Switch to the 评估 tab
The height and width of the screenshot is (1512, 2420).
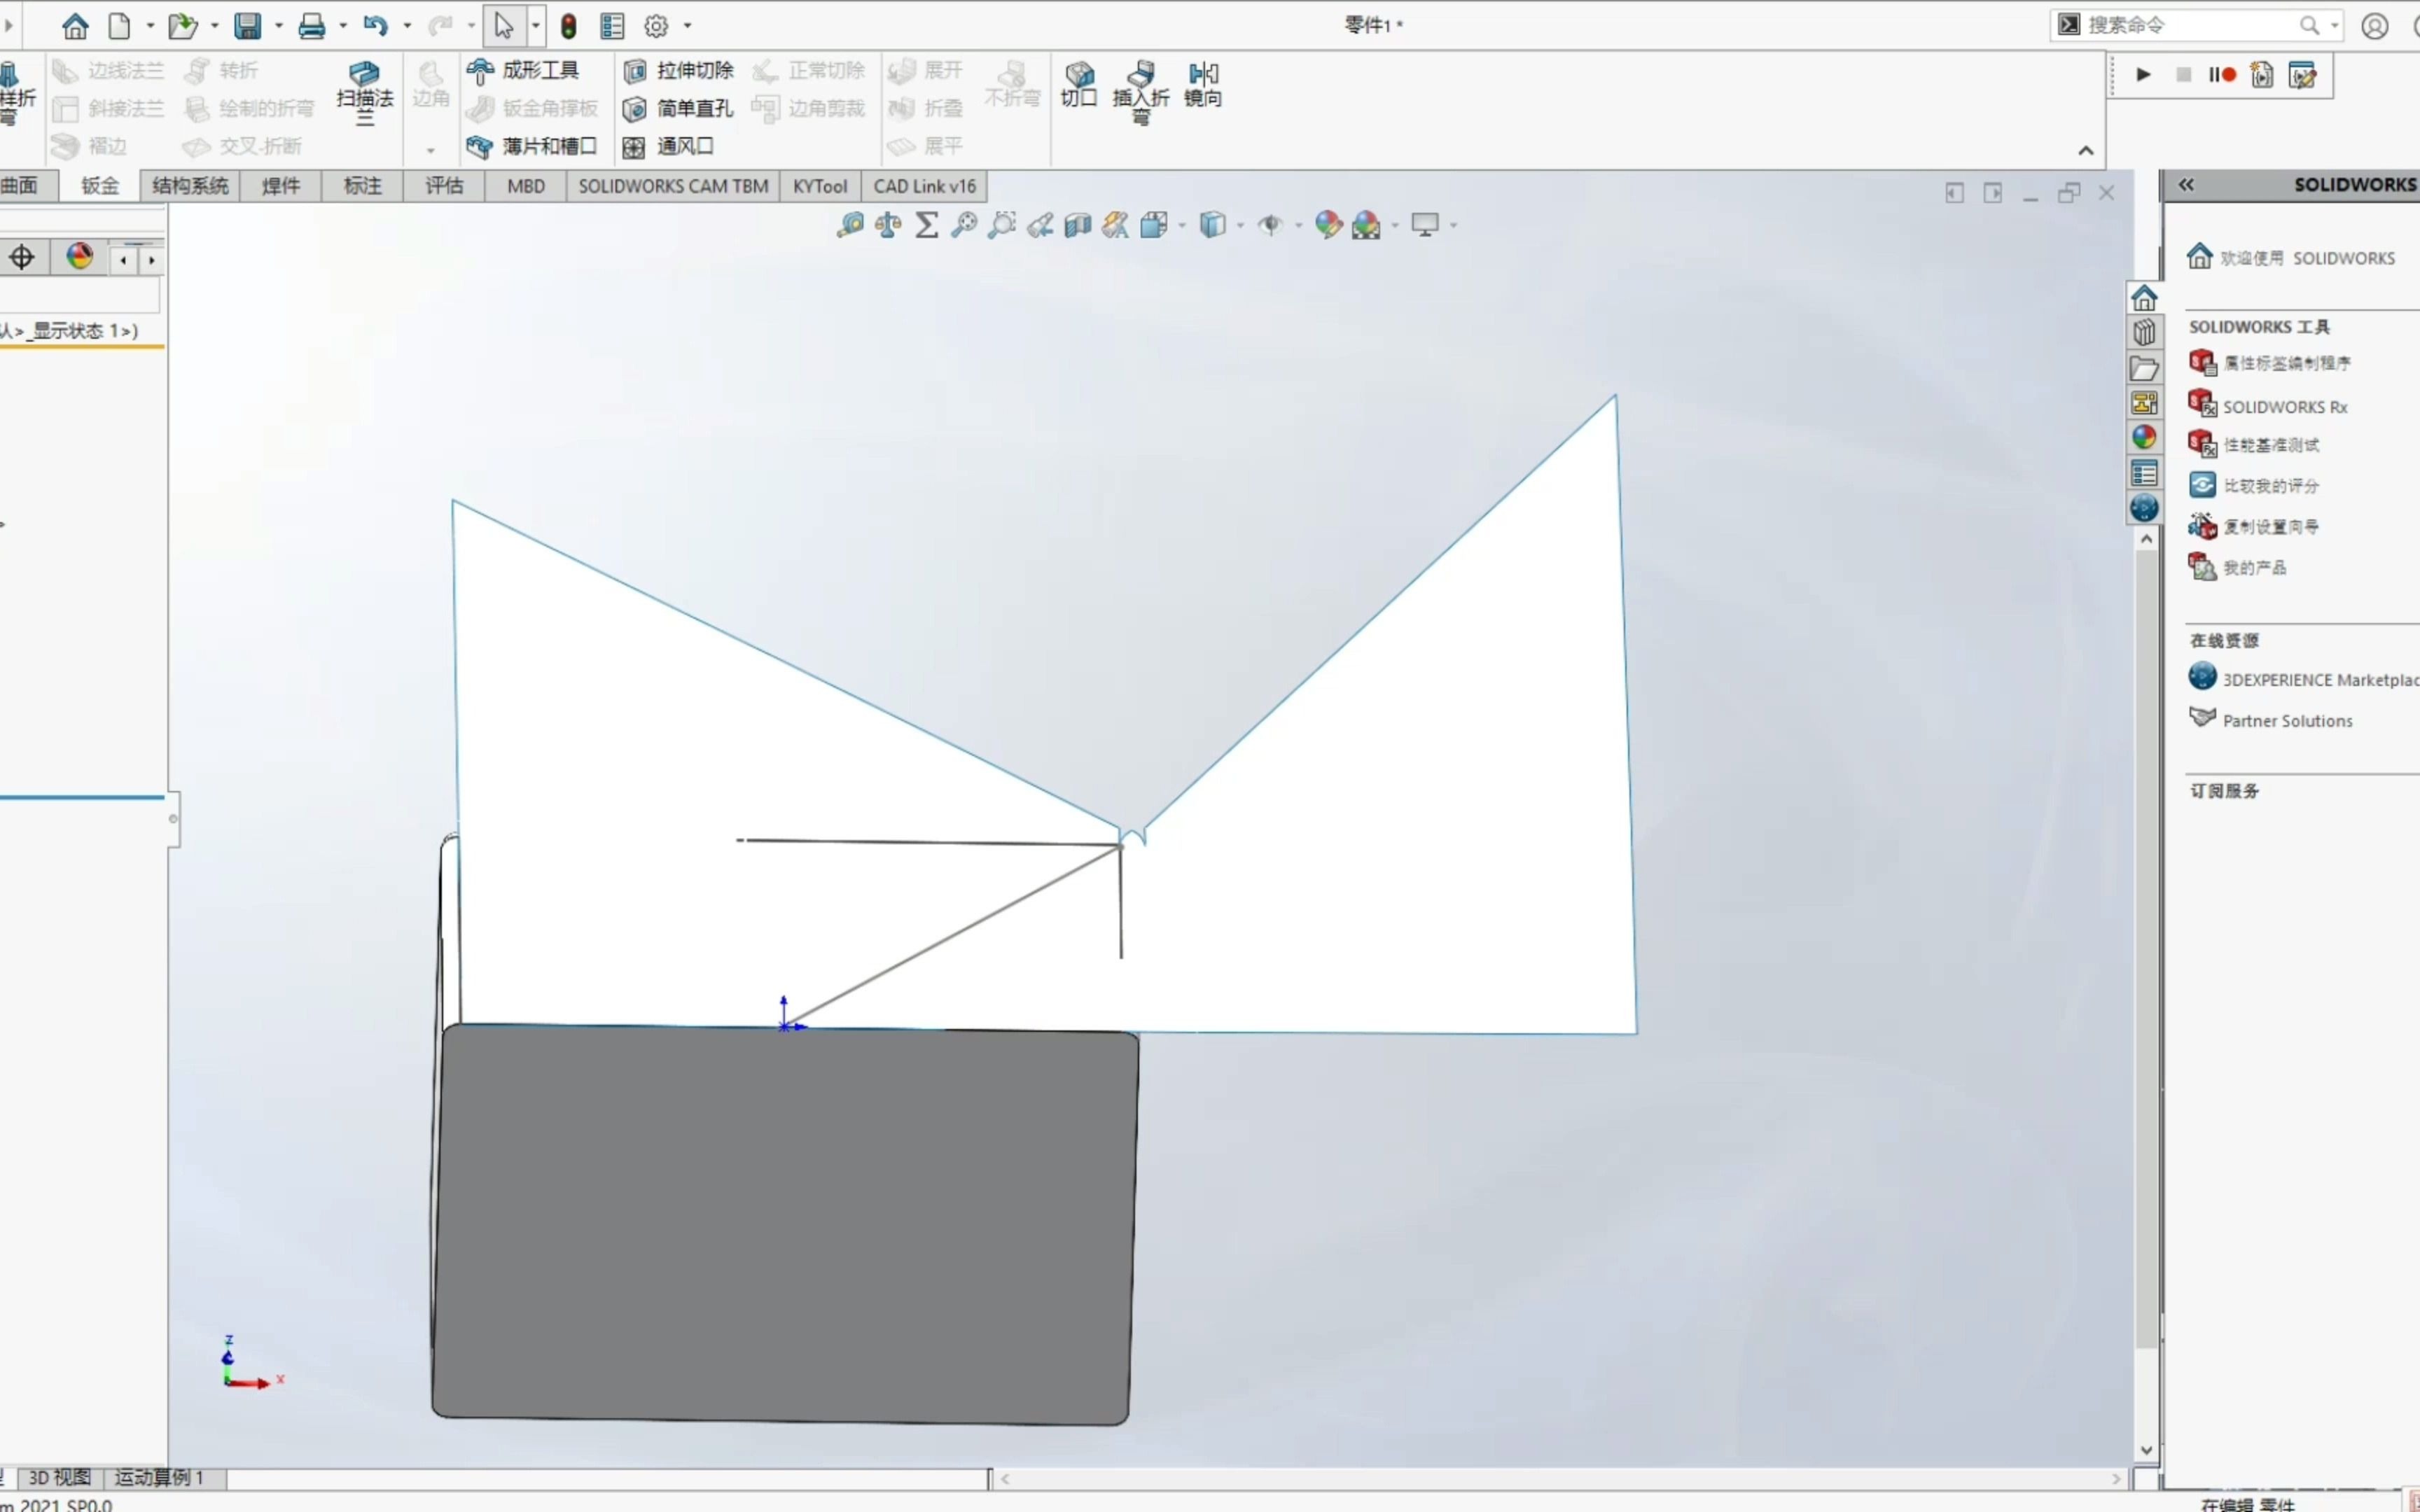click(x=445, y=186)
